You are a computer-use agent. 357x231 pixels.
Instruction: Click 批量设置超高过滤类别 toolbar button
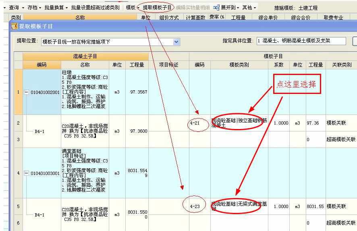tap(95, 8)
